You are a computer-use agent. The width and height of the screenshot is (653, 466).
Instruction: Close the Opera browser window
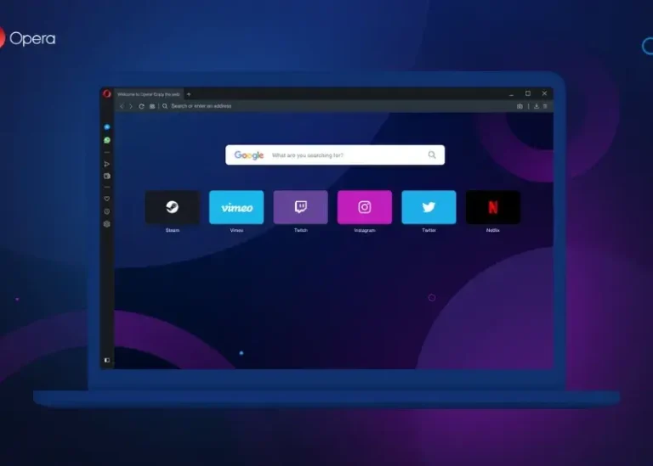544,93
